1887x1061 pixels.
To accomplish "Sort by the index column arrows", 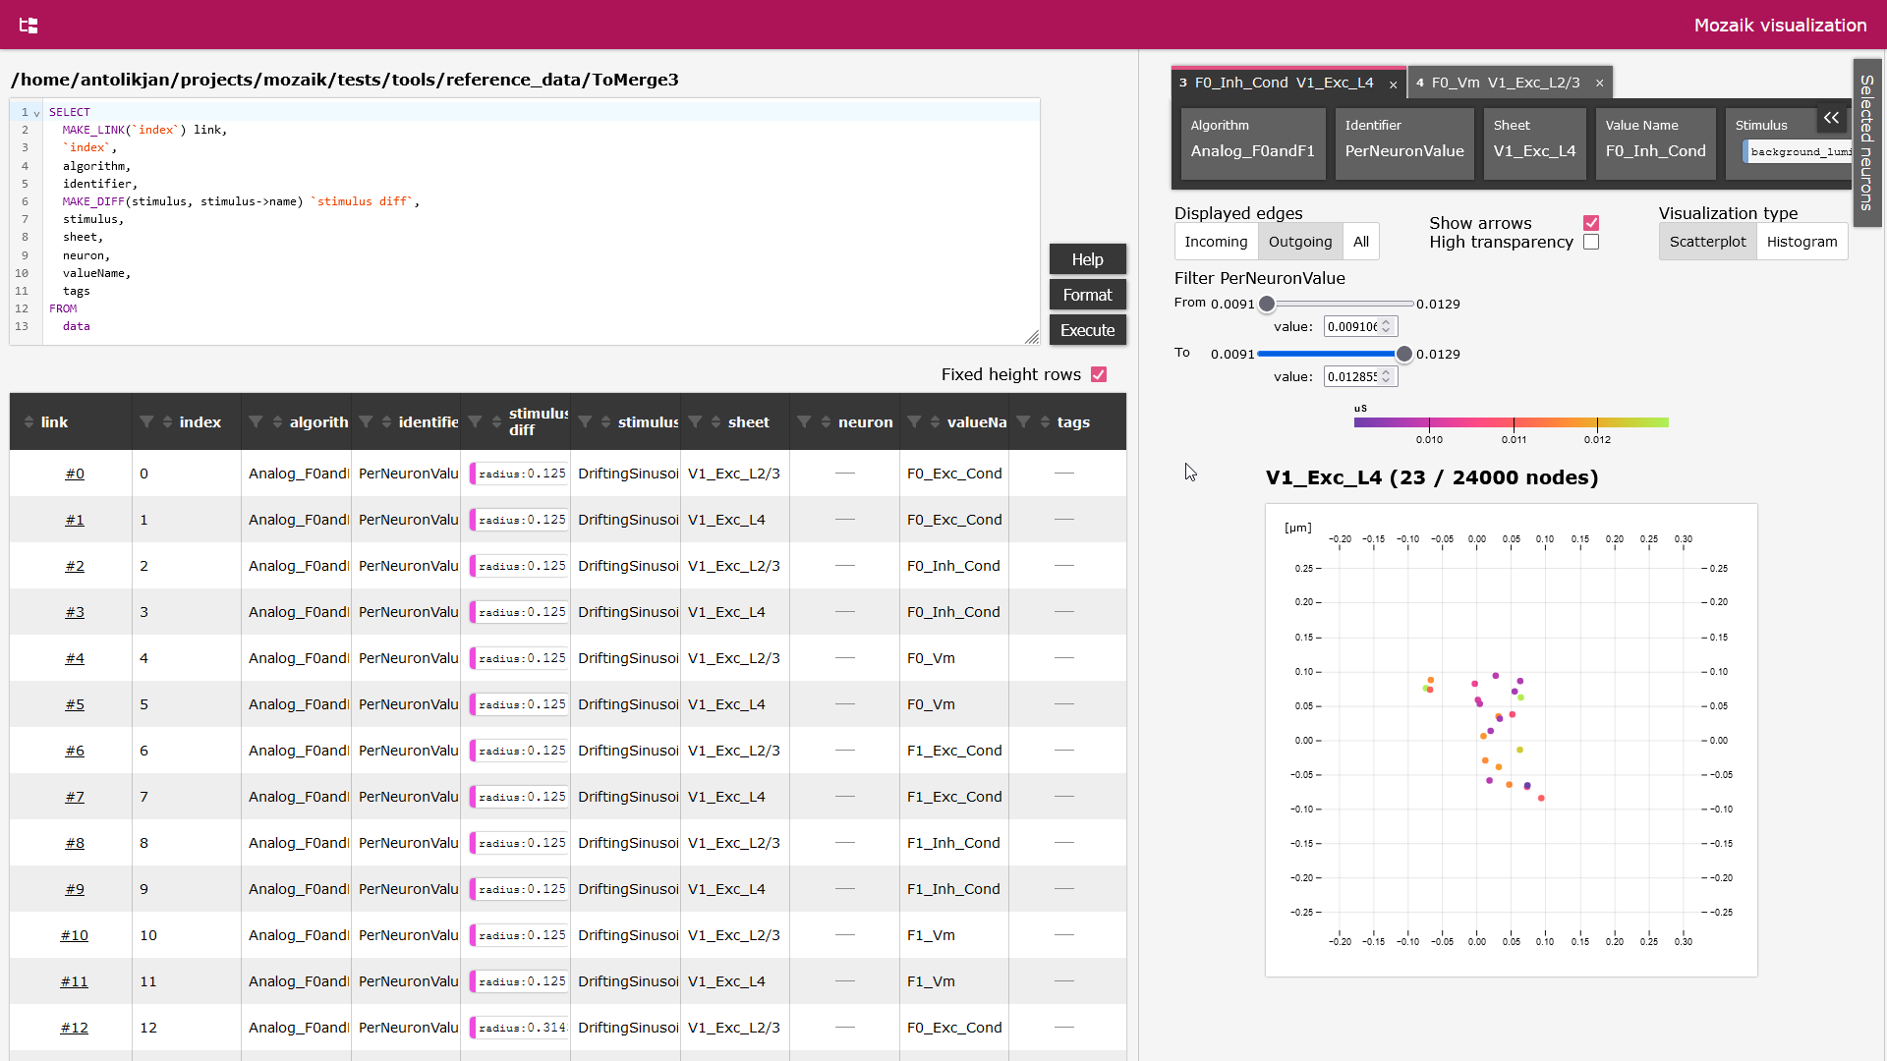I will 168,422.
